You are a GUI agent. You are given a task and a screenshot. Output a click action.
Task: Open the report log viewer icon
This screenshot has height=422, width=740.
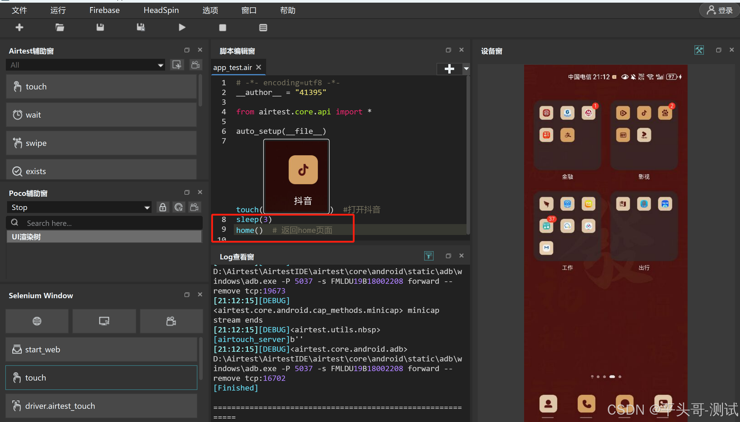[x=263, y=28]
